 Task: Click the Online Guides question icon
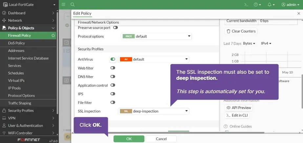(x=226, y=126)
